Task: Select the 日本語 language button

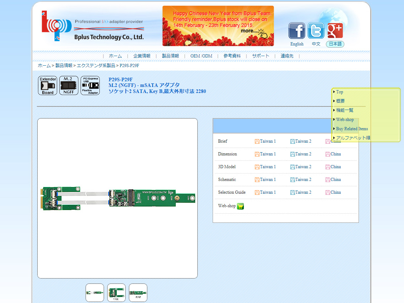Action: [x=335, y=44]
